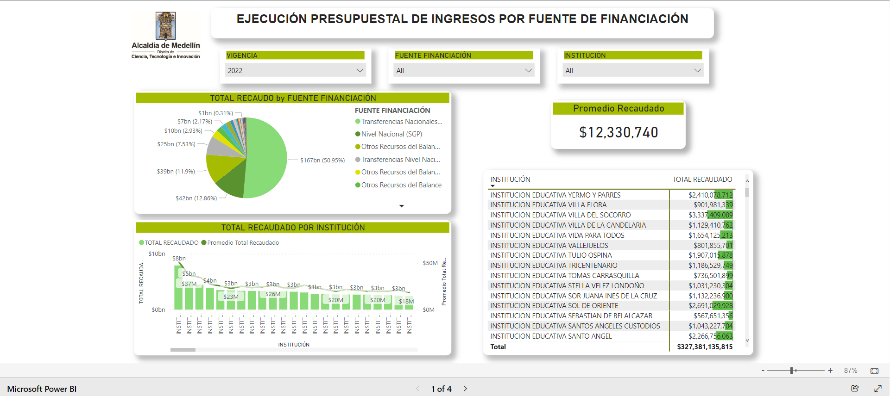Image resolution: width=890 pixels, height=396 pixels.
Task: Open the VIGENCIA dropdown showing 2022
Action: tap(295, 71)
